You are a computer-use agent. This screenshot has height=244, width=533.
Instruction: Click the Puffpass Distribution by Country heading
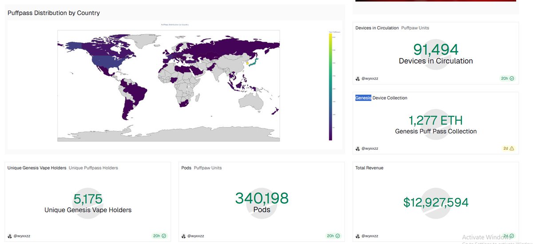(54, 13)
